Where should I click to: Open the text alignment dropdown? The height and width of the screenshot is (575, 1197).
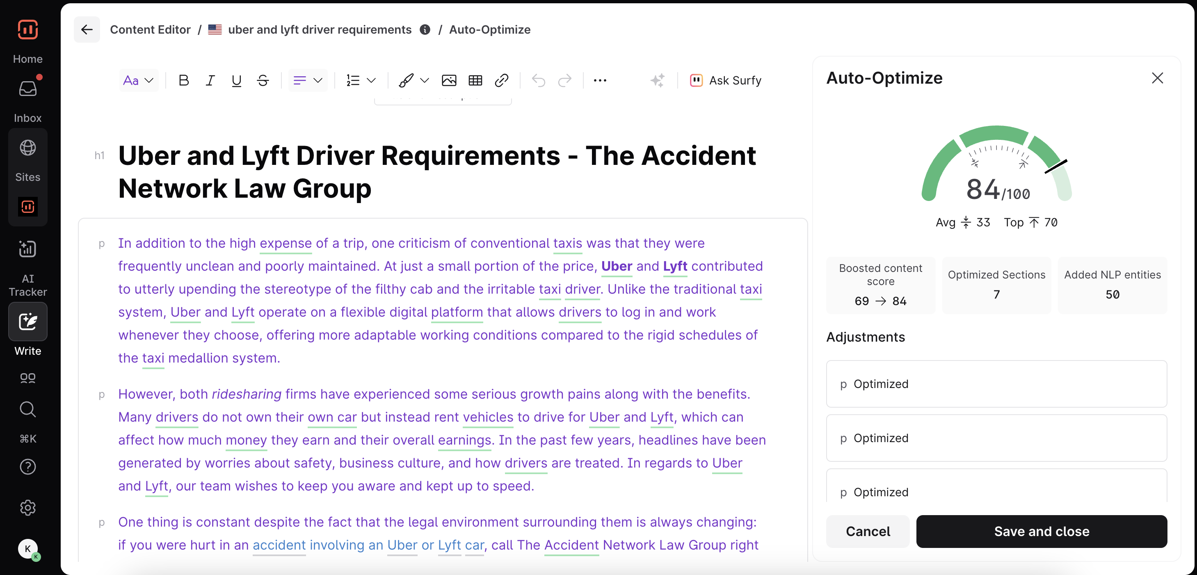(308, 80)
